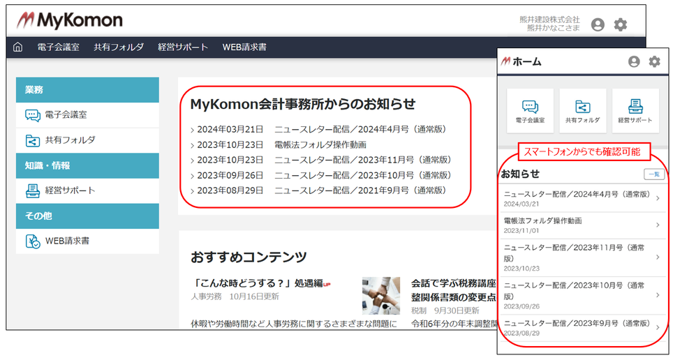Select 電子会議室 in the left sidebar
This screenshot has width=673, height=360.
click(x=66, y=115)
